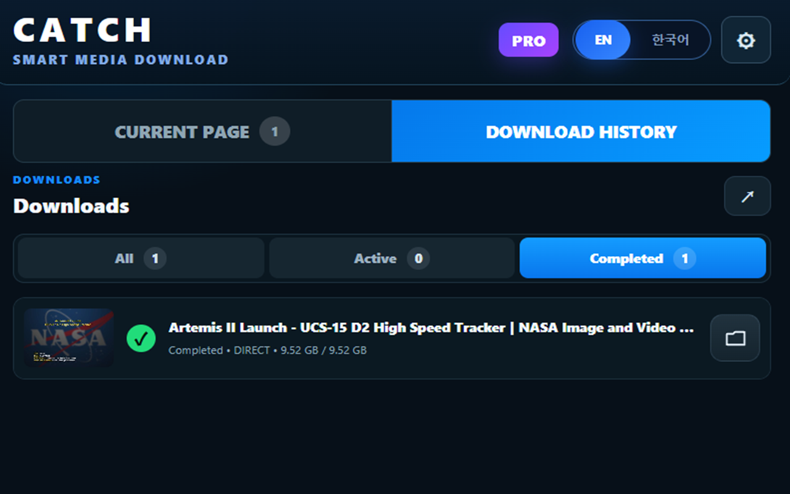
Task: Click the CATCH logo title
Action: (83, 30)
